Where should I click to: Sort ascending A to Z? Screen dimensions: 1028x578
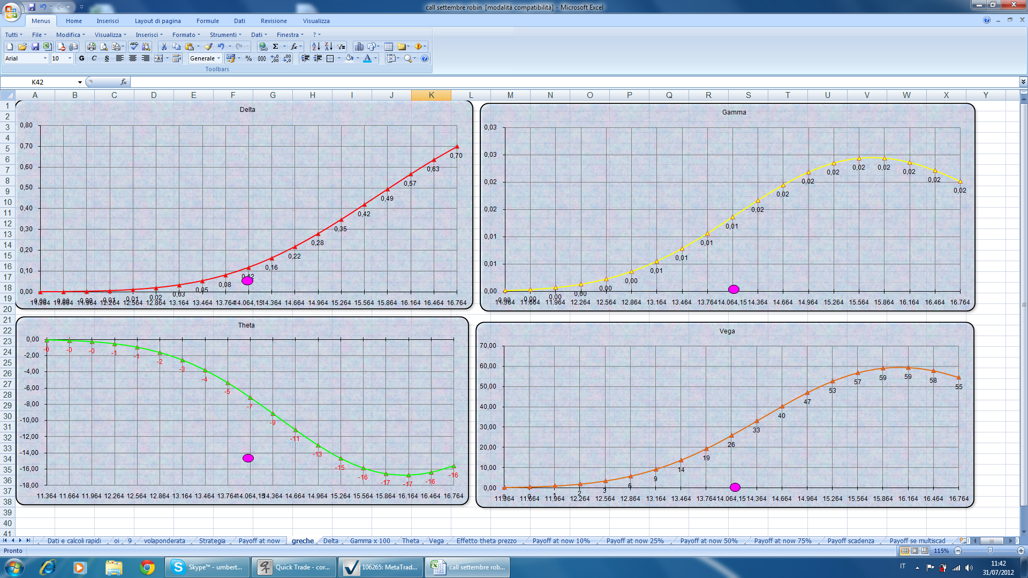coord(316,47)
